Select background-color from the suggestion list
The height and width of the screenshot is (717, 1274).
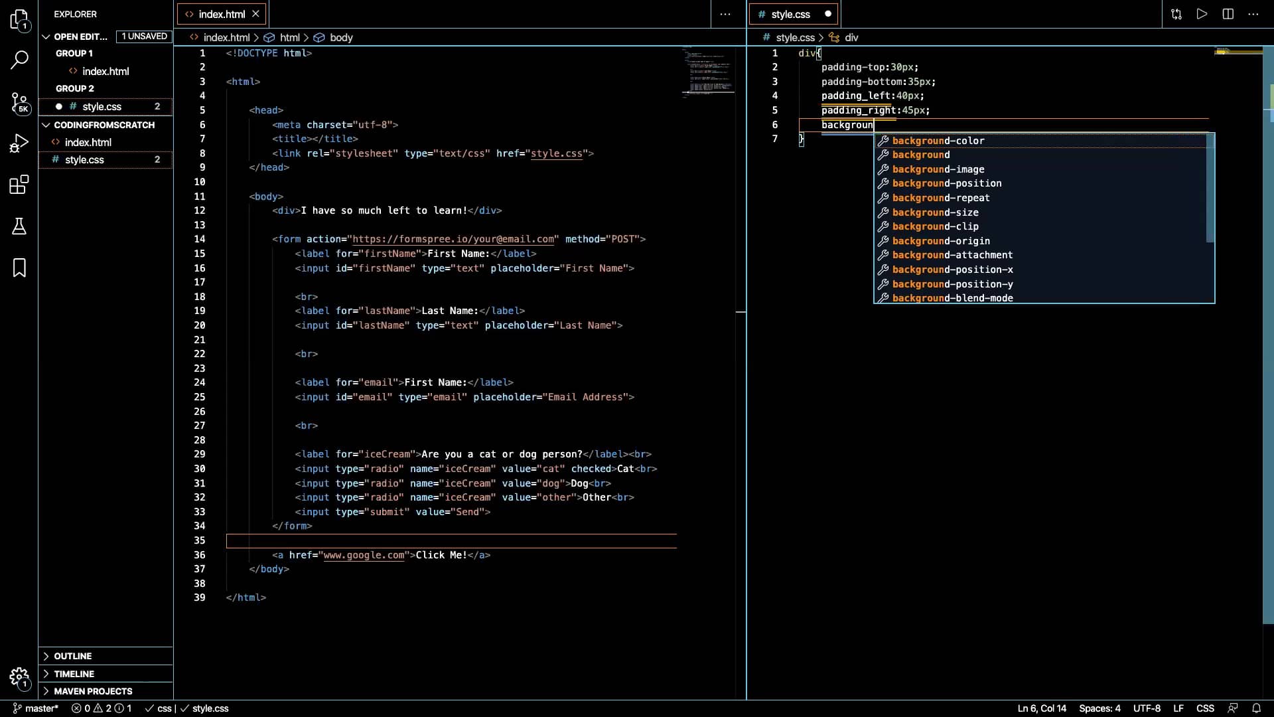click(938, 140)
